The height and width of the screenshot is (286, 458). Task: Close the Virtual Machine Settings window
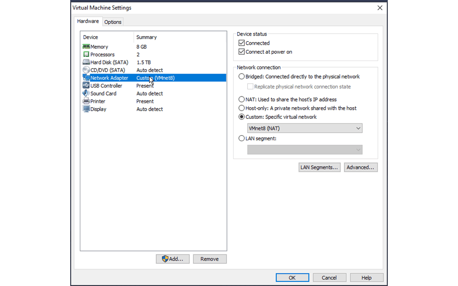(x=380, y=8)
